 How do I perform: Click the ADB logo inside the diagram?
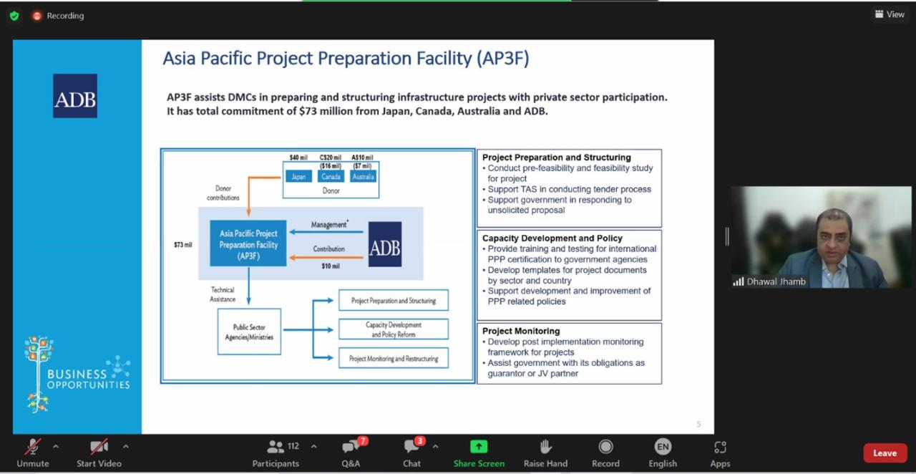click(x=385, y=244)
